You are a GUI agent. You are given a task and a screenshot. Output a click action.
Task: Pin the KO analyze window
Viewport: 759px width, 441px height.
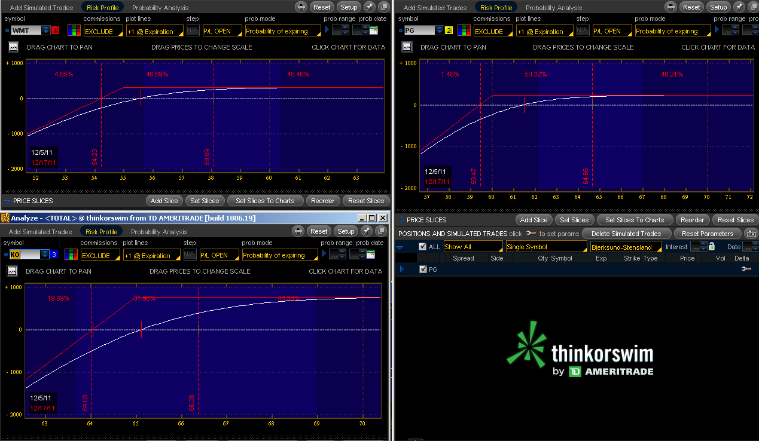(x=367, y=231)
